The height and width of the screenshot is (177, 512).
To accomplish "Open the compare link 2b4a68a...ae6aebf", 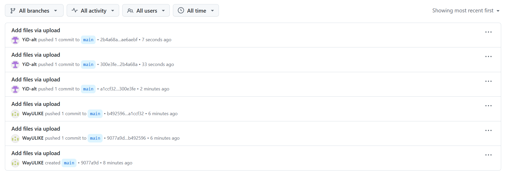I will [x=119, y=40].
